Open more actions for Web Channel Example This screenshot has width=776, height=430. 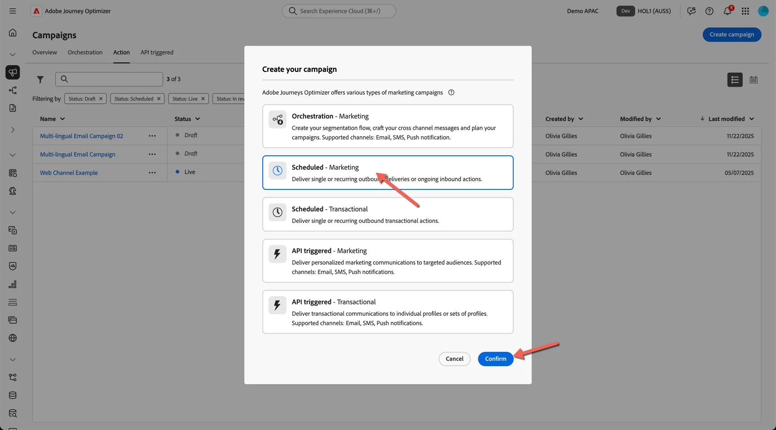tap(152, 173)
